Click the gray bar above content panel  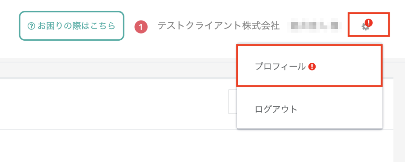click(118, 70)
